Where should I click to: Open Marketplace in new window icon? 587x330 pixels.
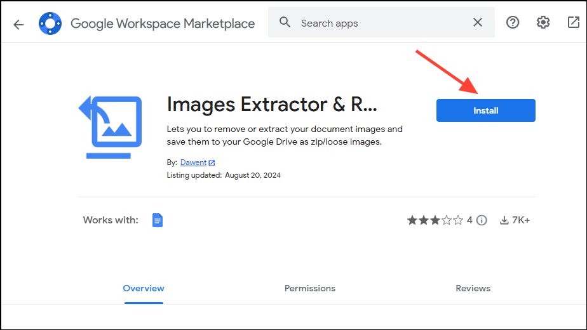click(573, 22)
